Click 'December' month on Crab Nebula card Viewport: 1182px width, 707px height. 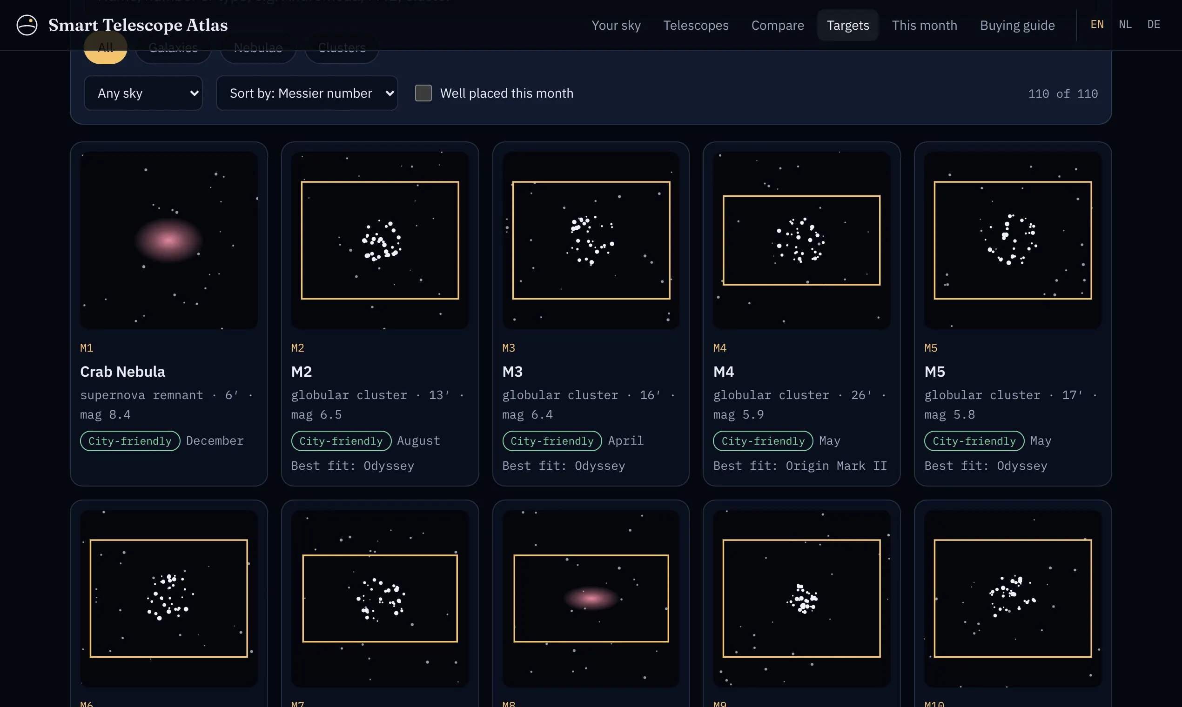tap(215, 441)
